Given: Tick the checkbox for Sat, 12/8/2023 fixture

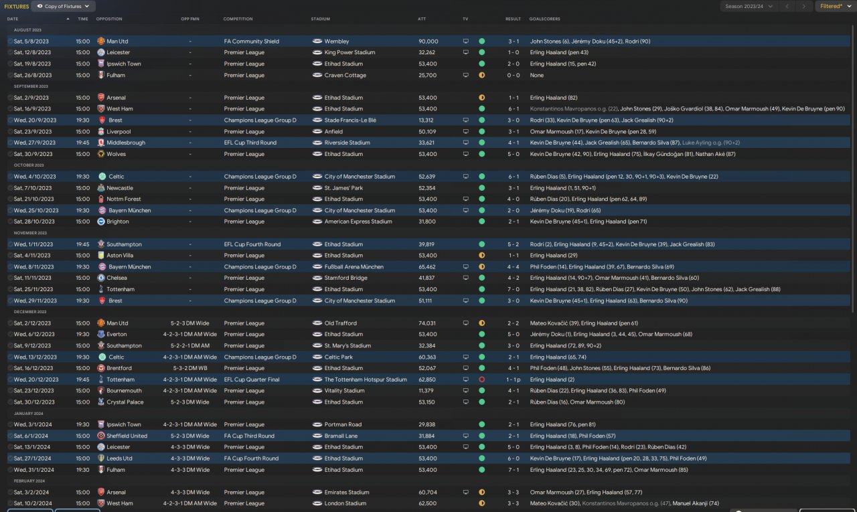Looking at the screenshot, I should click(x=10, y=52).
